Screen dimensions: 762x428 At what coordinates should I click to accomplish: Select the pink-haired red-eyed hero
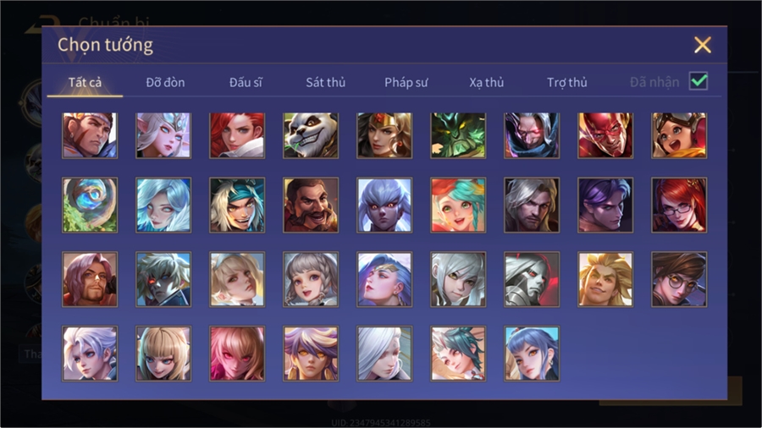pos(237,354)
